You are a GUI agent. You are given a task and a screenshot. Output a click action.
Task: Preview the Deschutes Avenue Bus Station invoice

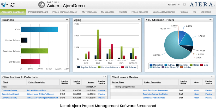208,94
